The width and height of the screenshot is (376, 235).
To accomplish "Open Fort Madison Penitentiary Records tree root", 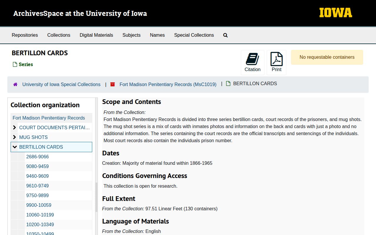I will tap(49, 118).
